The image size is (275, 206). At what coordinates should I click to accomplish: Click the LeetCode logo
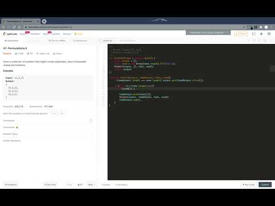tap(10, 34)
